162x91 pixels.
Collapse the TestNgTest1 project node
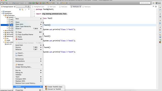tap(2, 13)
